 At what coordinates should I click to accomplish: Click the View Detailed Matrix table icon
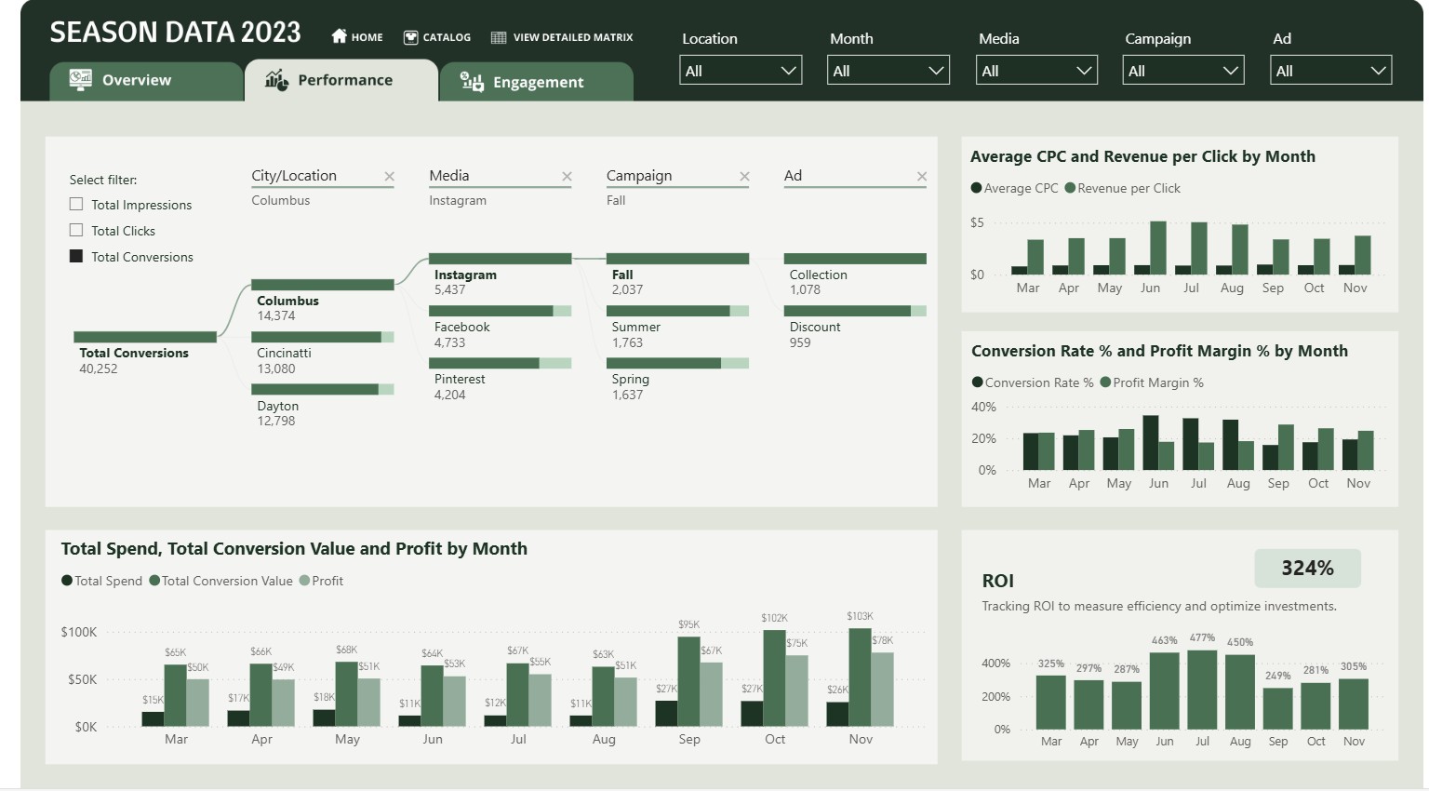(x=499, y=37)
